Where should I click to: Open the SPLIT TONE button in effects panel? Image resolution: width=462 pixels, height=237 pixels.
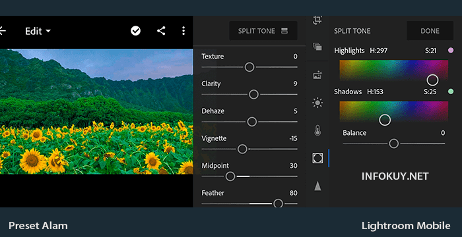click(x=263, y=30)
